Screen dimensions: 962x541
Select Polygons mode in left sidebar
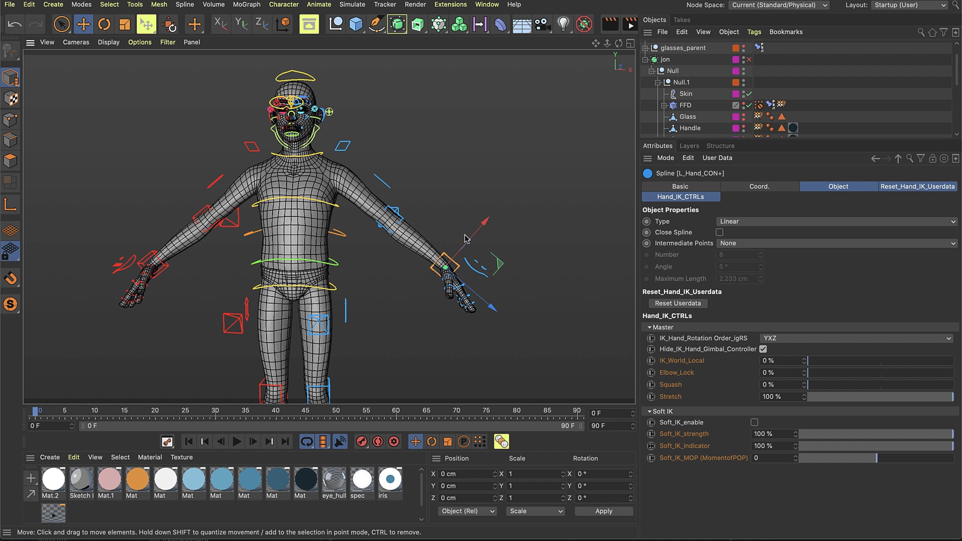click(x=10, y=161)
